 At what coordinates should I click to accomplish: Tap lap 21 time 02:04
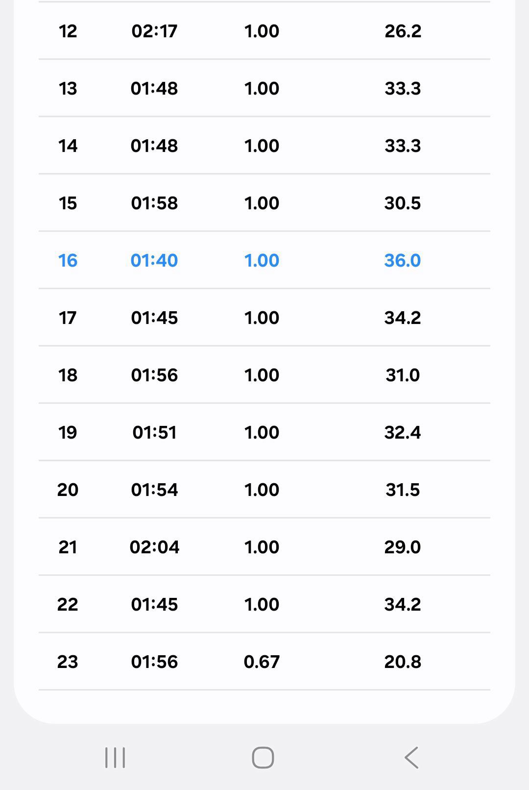[x=154, y=547]
